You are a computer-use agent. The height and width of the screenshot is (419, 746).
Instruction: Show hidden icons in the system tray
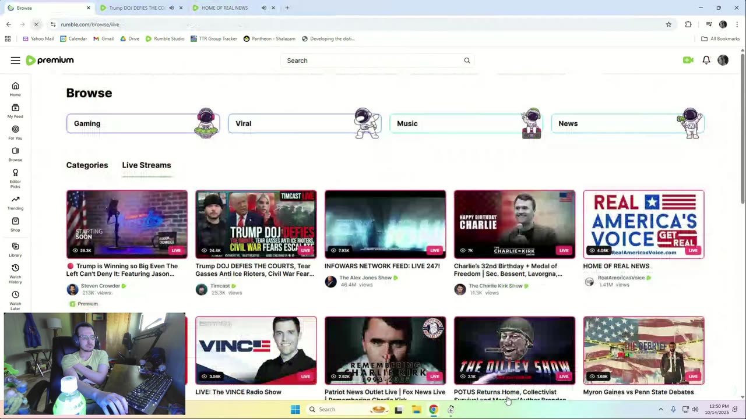[x=660, y=409]
